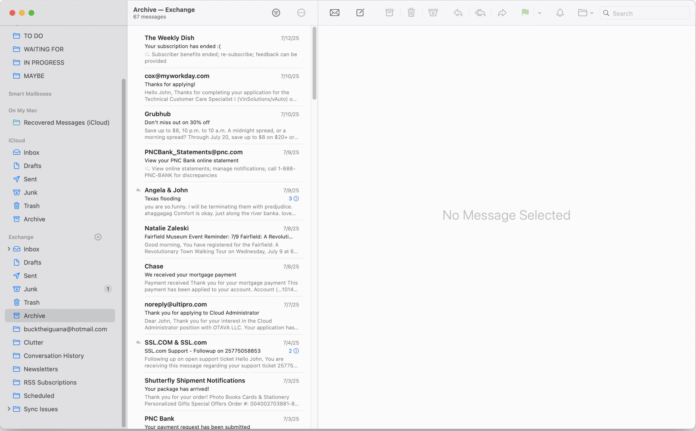The height and width of the screenshot is (431, 696).
Task: Click the Reply arrow icon
Action: (458, 13)
